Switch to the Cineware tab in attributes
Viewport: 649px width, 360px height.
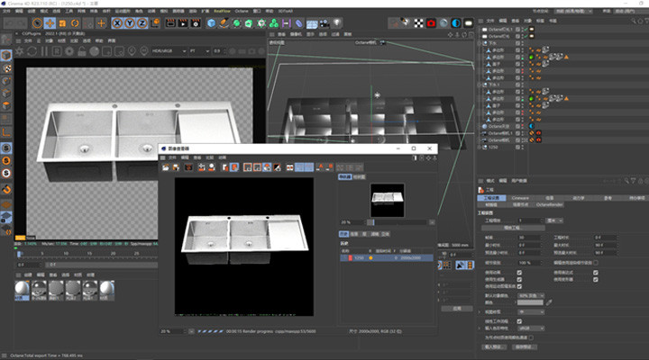pos(520,196)
